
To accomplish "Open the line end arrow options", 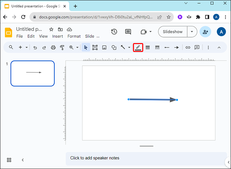I will (176, 47).
